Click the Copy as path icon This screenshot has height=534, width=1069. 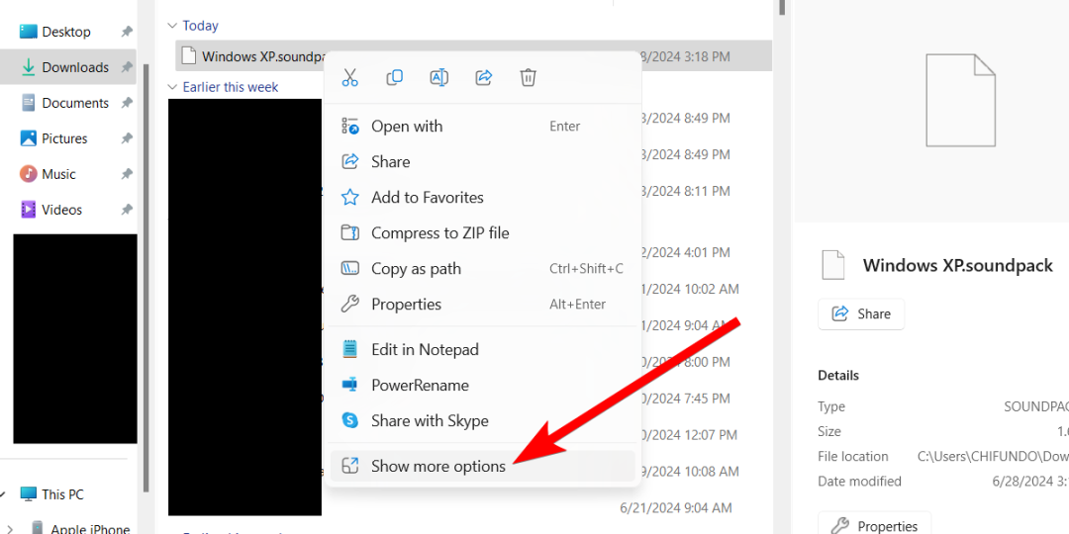[349, 268]
